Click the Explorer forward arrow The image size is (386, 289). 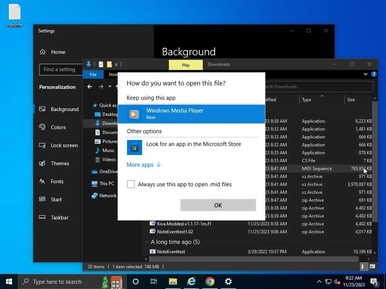(x=101, y=87)
